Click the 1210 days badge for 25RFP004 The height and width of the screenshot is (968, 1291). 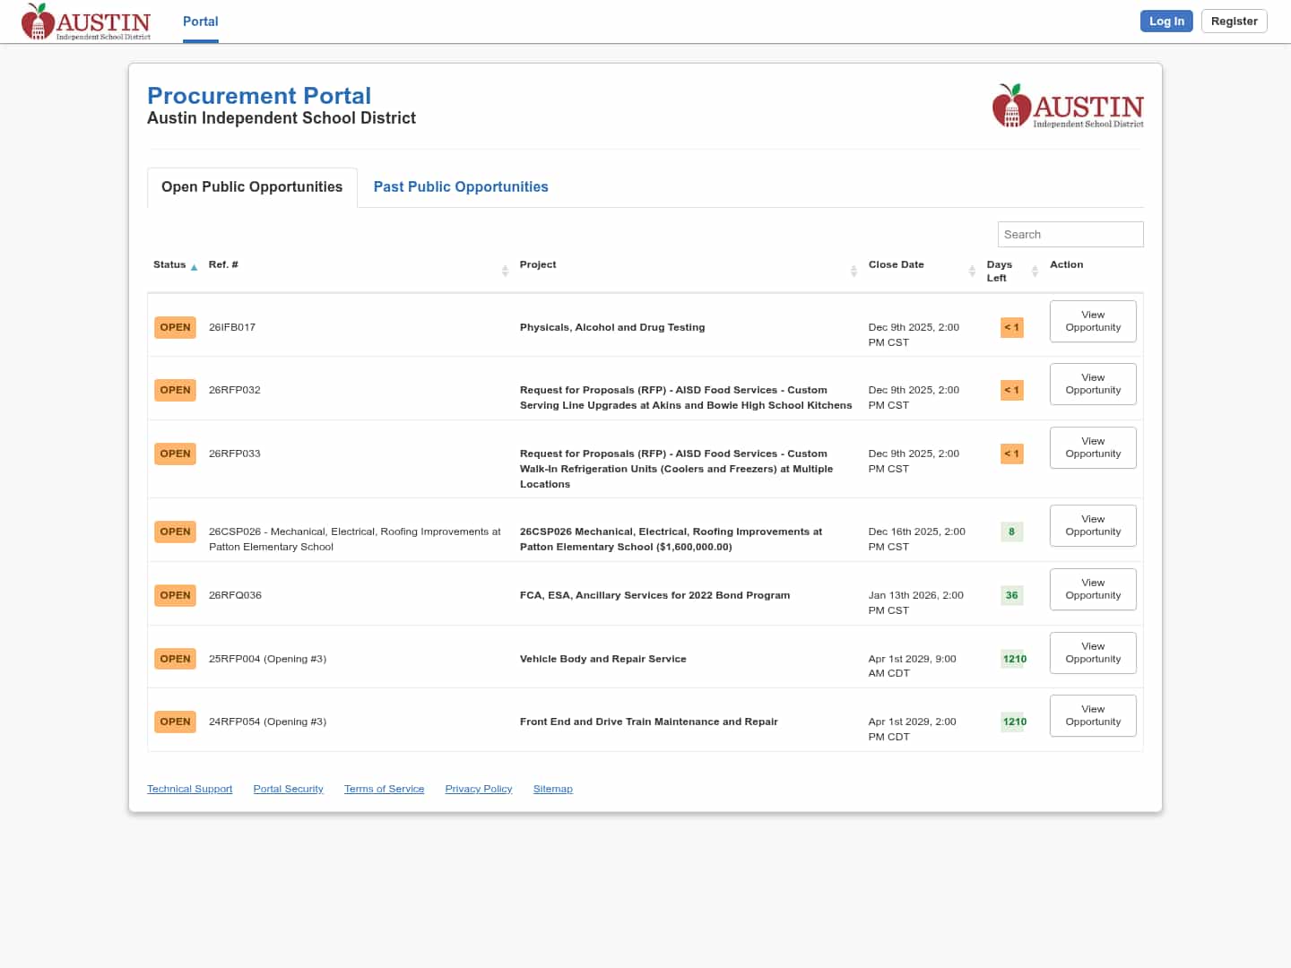click(1014, 659)
